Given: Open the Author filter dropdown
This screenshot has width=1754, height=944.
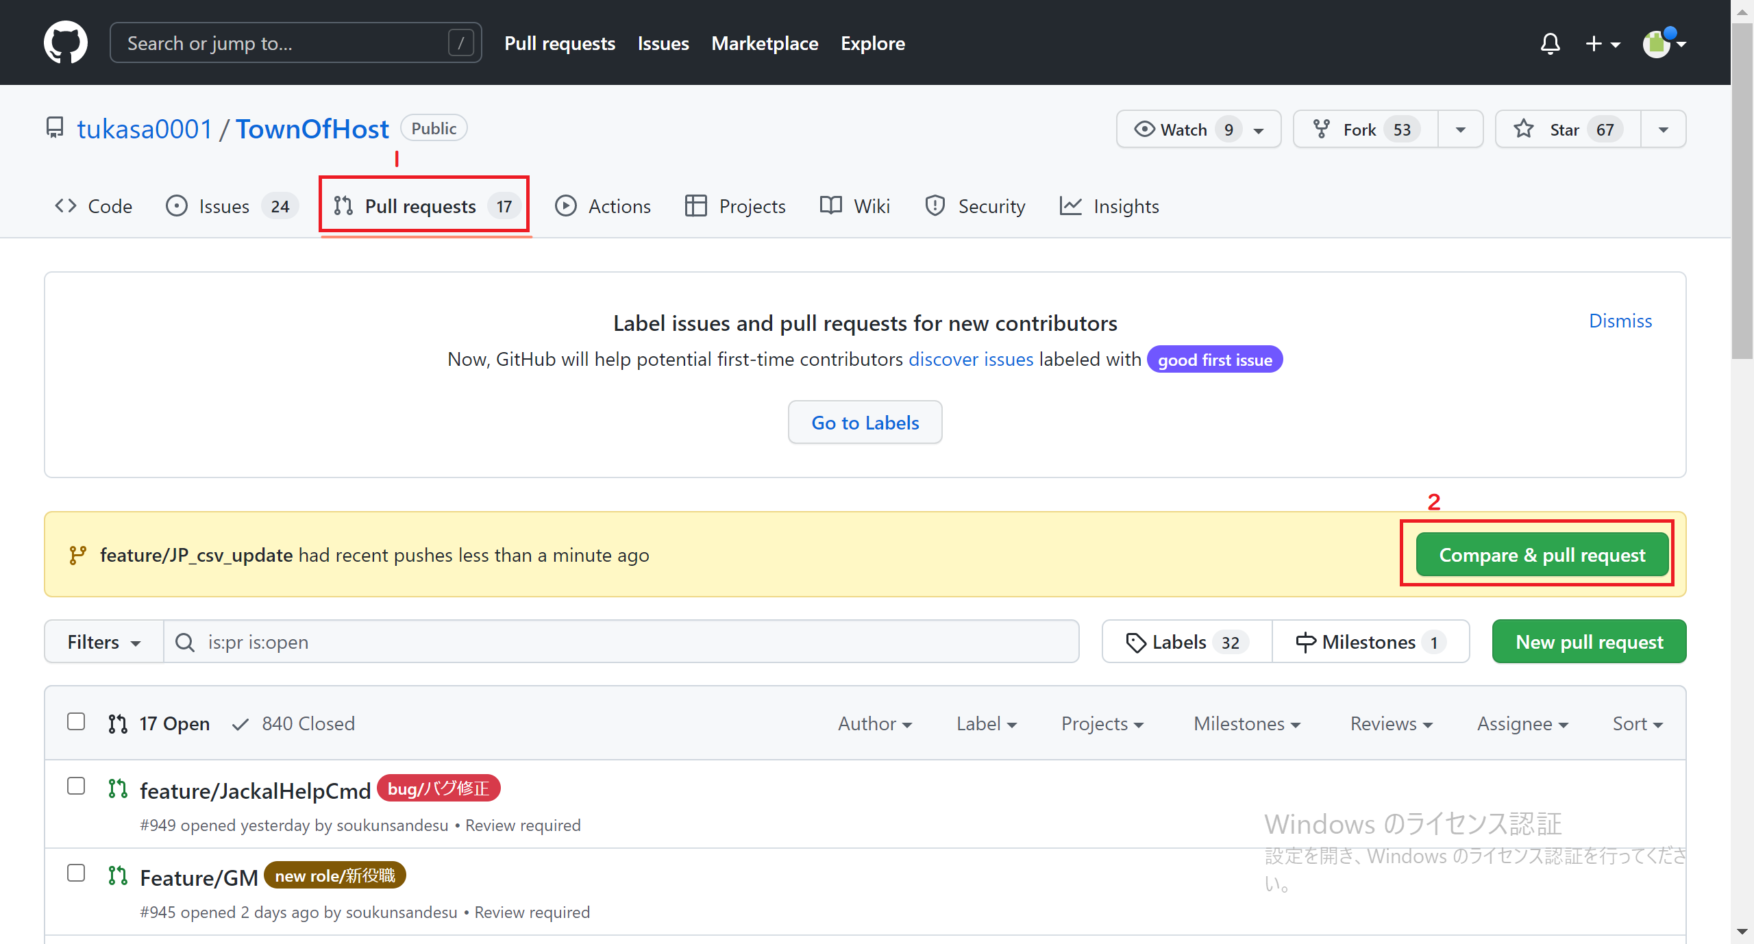Looking at the screenshot, I should point(875,723).
